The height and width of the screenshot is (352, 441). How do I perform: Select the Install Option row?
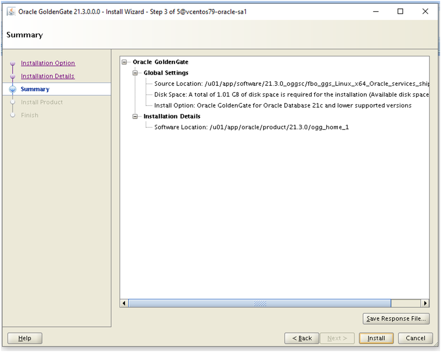click(283, 106)
